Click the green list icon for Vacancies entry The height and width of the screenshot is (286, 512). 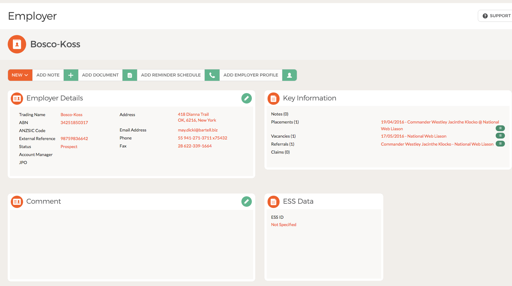[500, 135]
